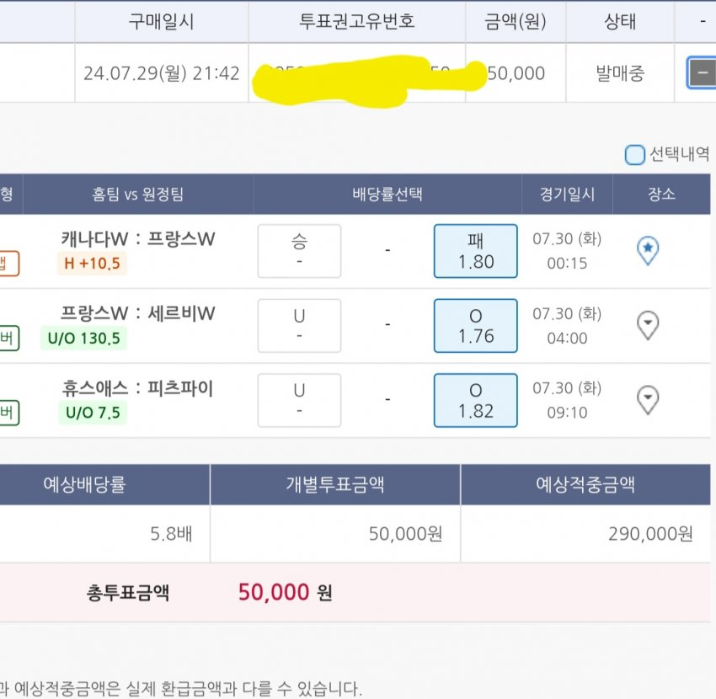Choose U option for 휴스애스 vs 피츠파이
This screenshot has width=716, height=699.
tap(299, 401)
